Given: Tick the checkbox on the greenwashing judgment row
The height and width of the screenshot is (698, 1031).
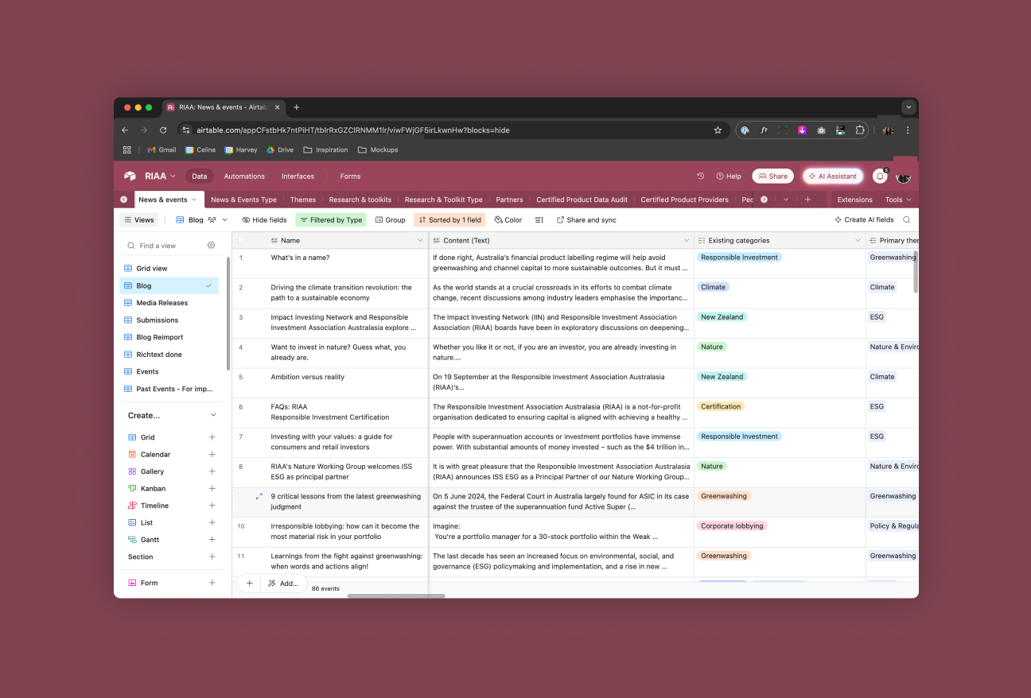Looking at the screenshot, I should pos(241,496).
